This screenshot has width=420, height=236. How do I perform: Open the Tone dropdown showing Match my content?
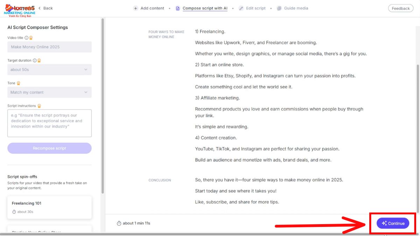click(49, 92)
